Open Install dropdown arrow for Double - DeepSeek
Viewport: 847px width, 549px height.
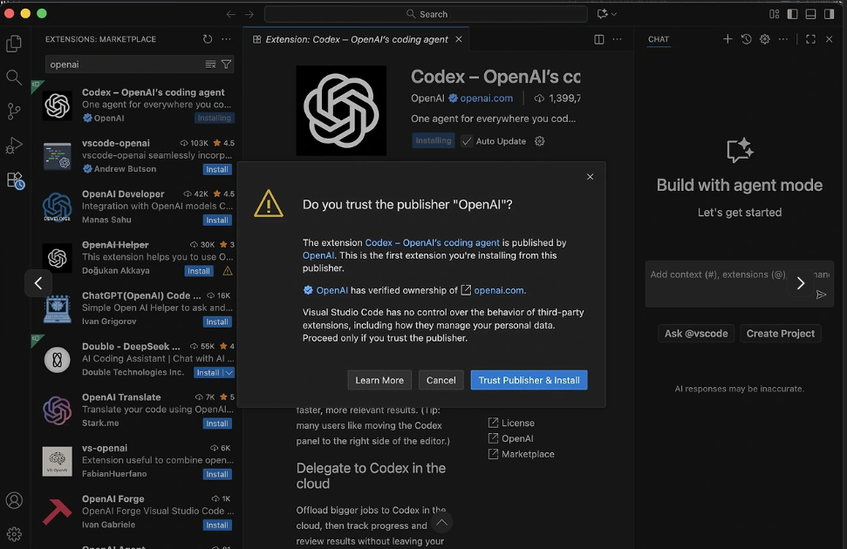coord(229,372)
